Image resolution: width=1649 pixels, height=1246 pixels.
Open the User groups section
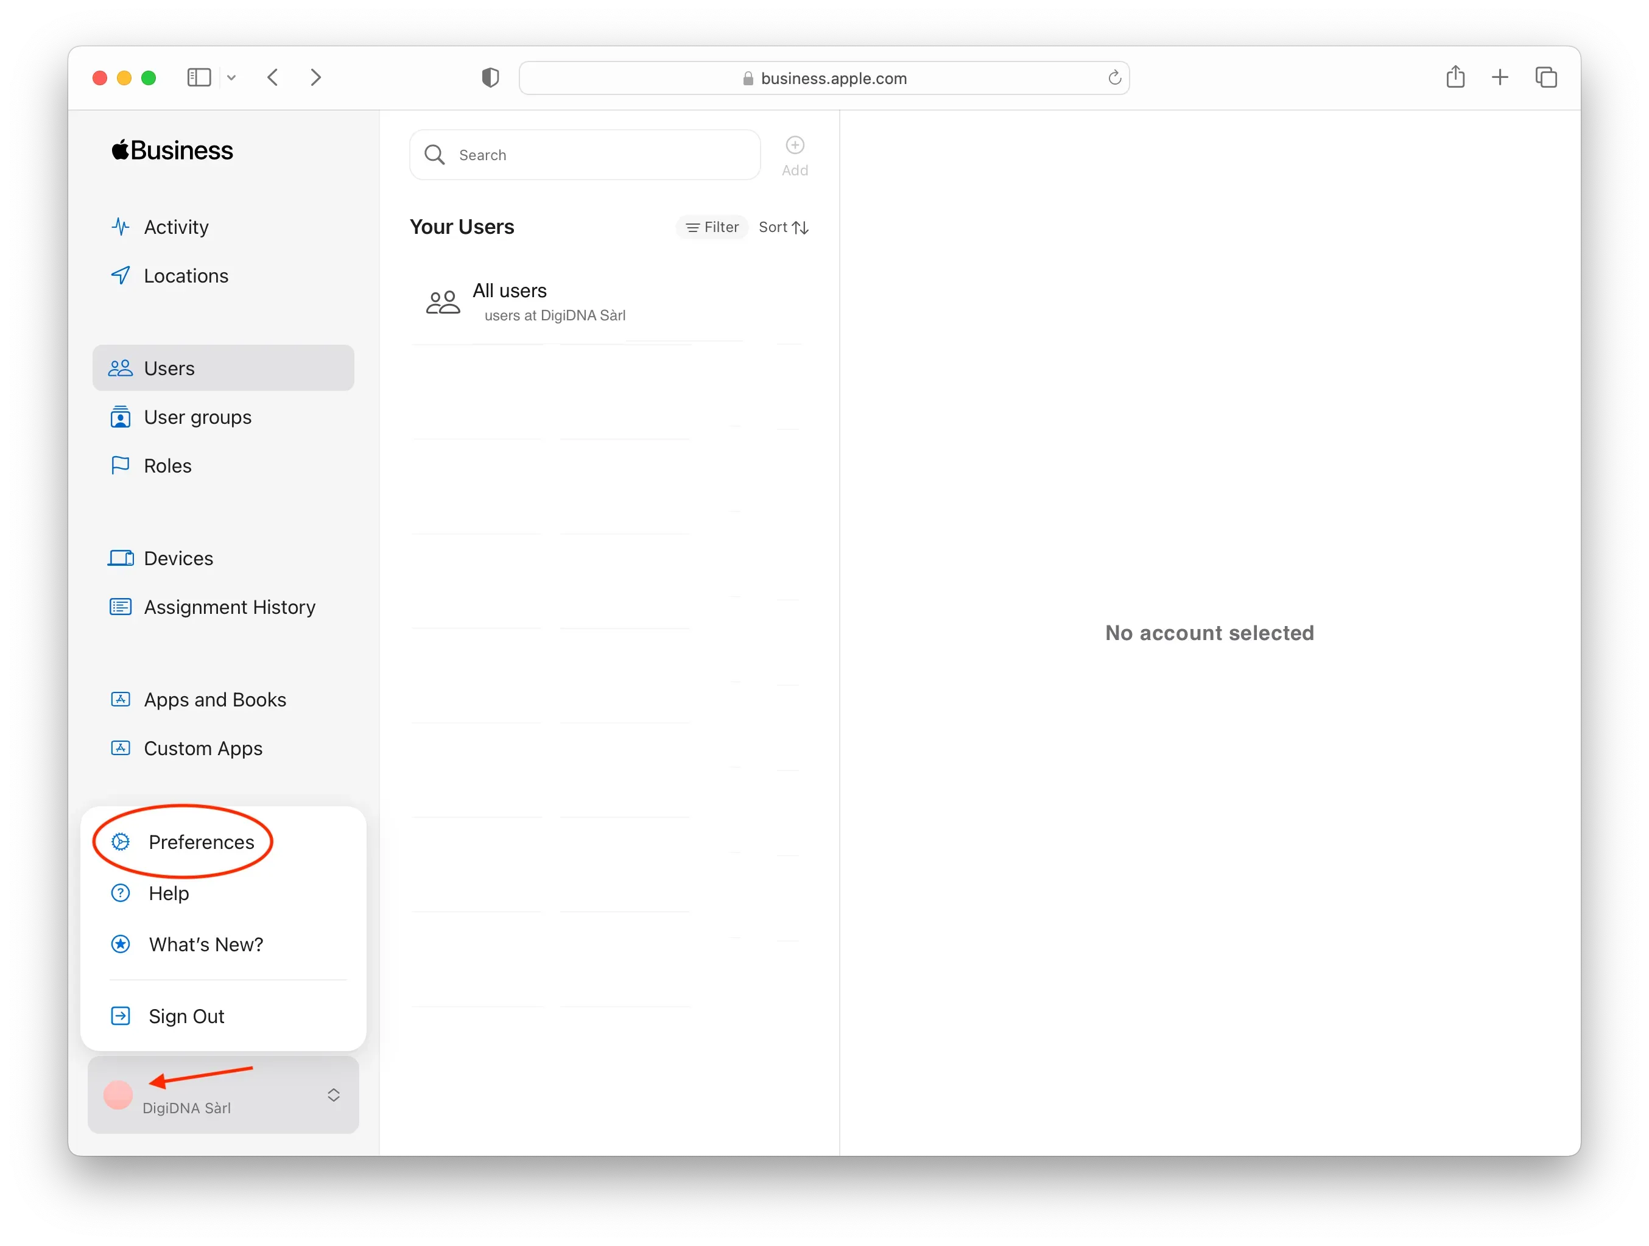point(197,417)
